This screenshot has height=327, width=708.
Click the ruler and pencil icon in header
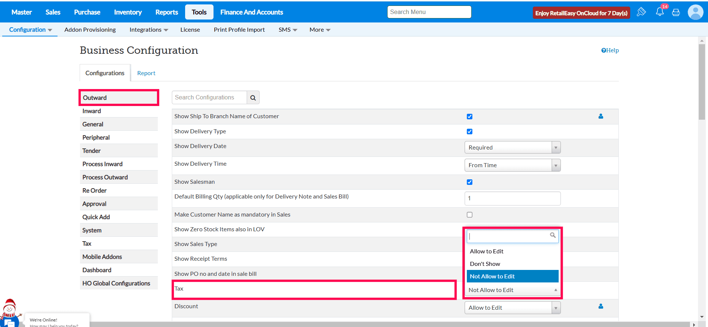click(x=641, y=12)
